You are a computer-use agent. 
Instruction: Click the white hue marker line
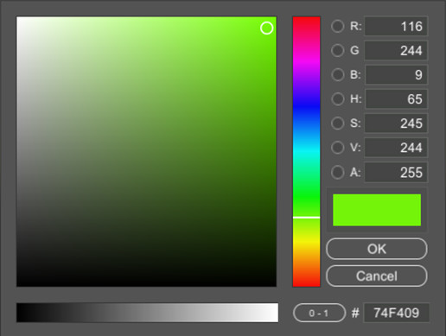tap(306, 218)
